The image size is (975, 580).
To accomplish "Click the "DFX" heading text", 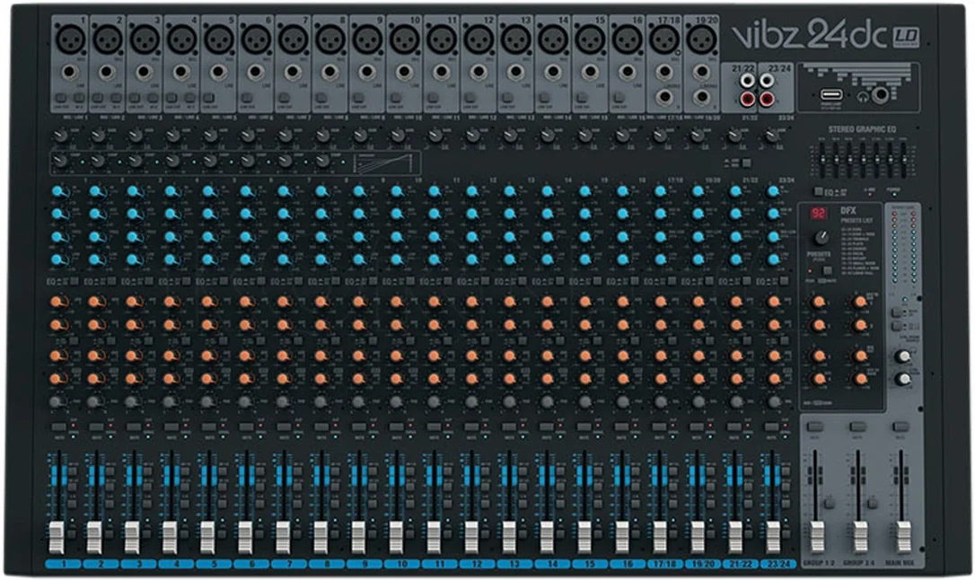I will (x=848, y=211).
